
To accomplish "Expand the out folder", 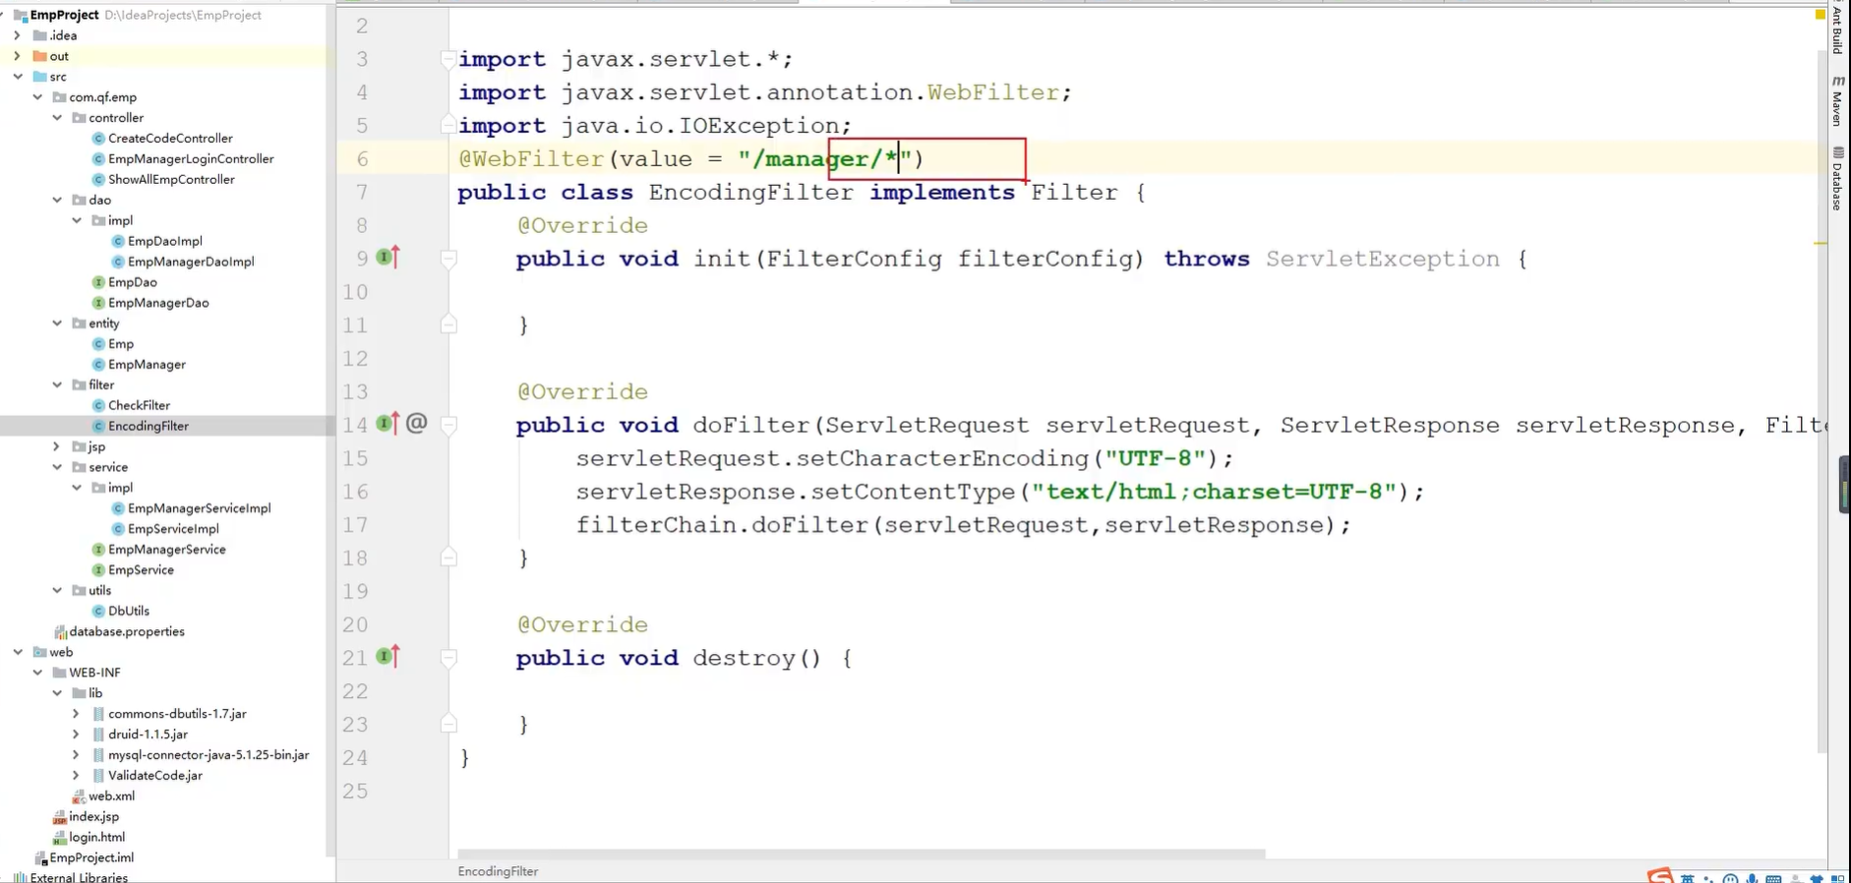I will pyautogui.click(x=17, y=56).
